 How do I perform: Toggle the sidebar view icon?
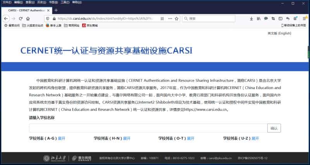click(280, 19)
